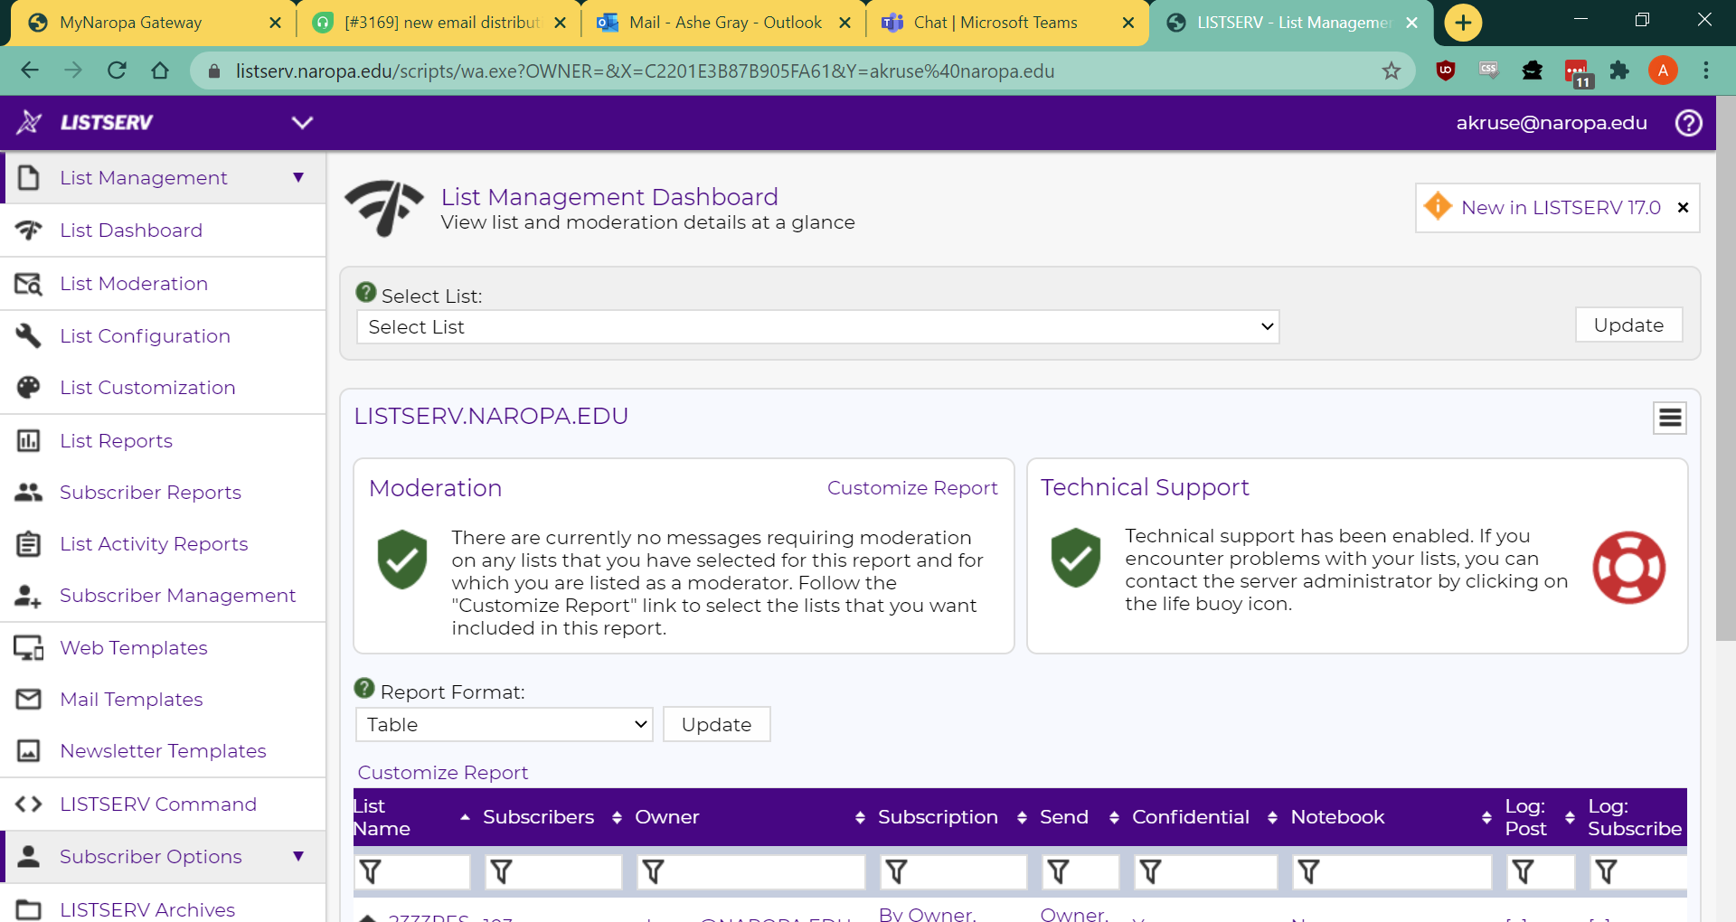Click the List Dashboard sidebar icon
Screen dimensions: 1736x922
point(28,230)
